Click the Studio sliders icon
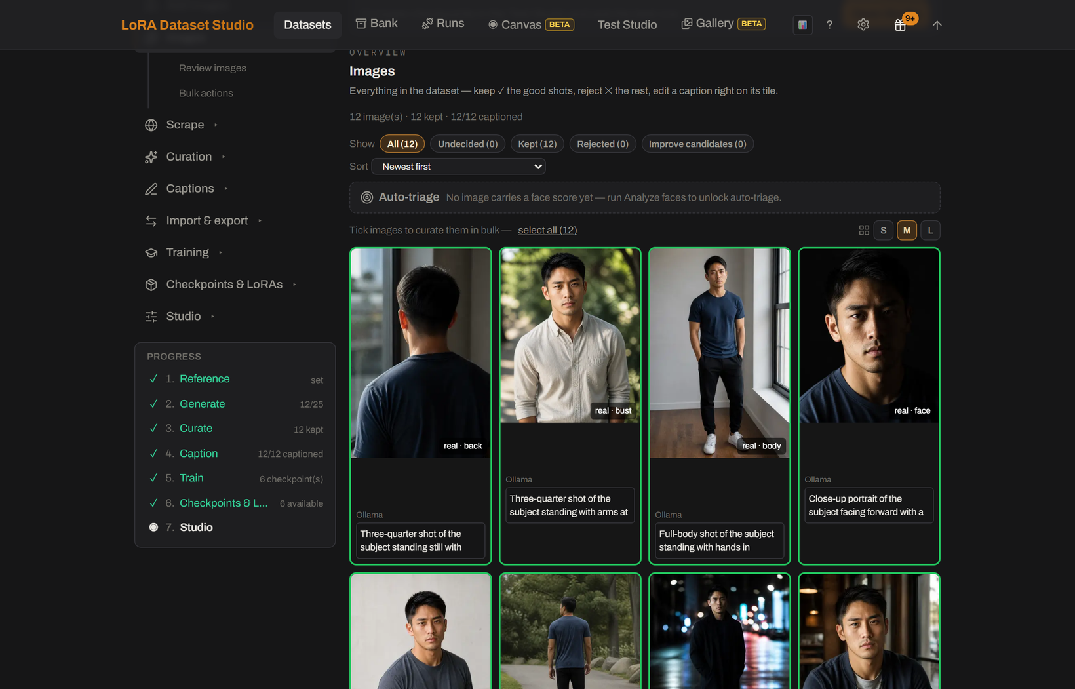1075x689 pixels. click(151, 317)
